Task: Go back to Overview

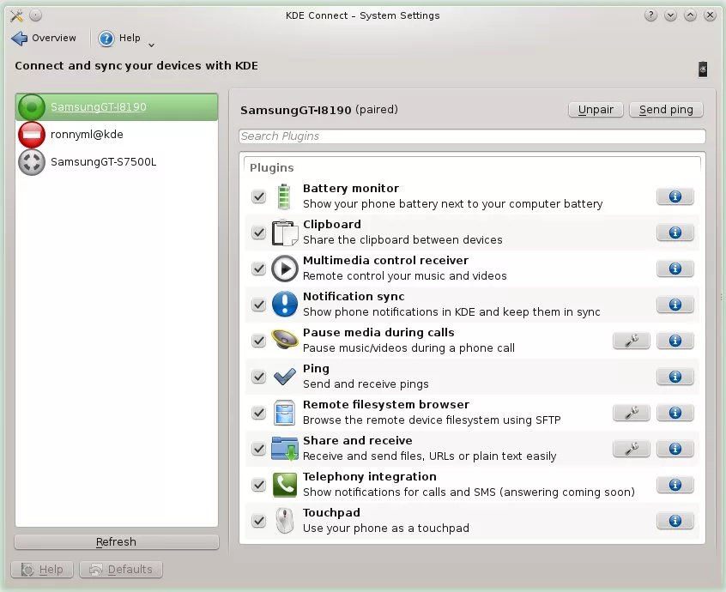Action: (x=44, y=38)
